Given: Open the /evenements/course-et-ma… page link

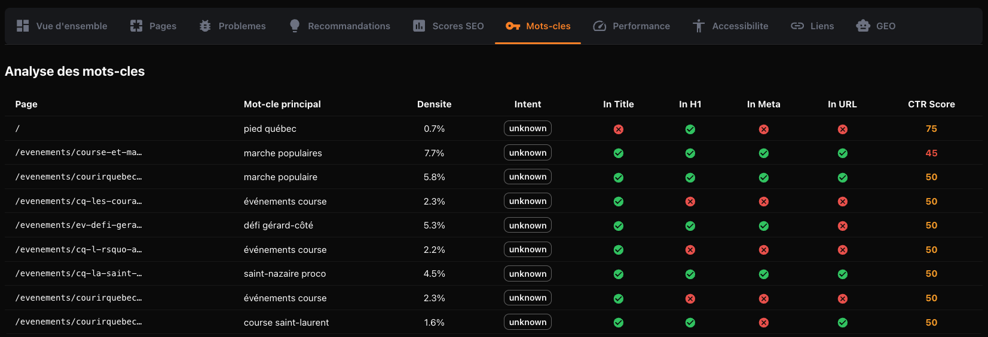Looking at the screenshot, I should (x=79, y=153).
